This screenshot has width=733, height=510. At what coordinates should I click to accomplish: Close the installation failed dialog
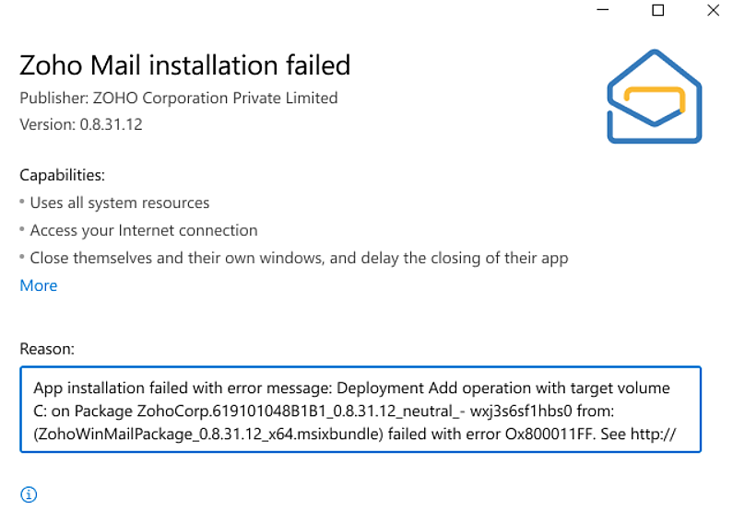[713, 11]
